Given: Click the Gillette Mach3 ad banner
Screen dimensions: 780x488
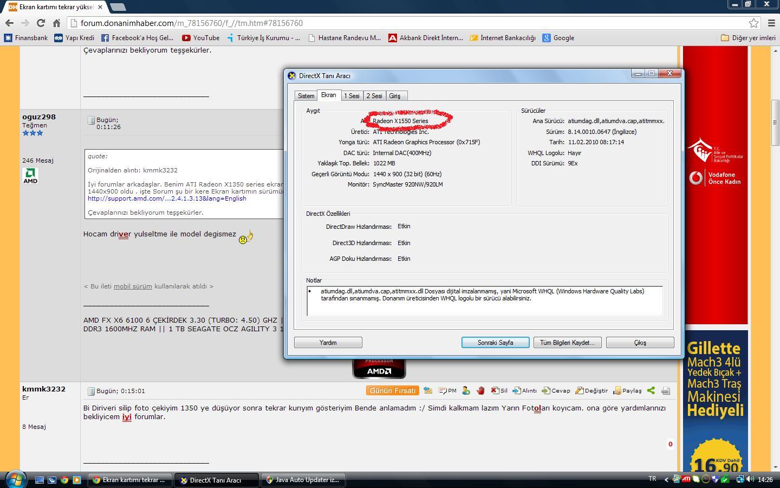Looking at the screenshot, I should [715, 401].
